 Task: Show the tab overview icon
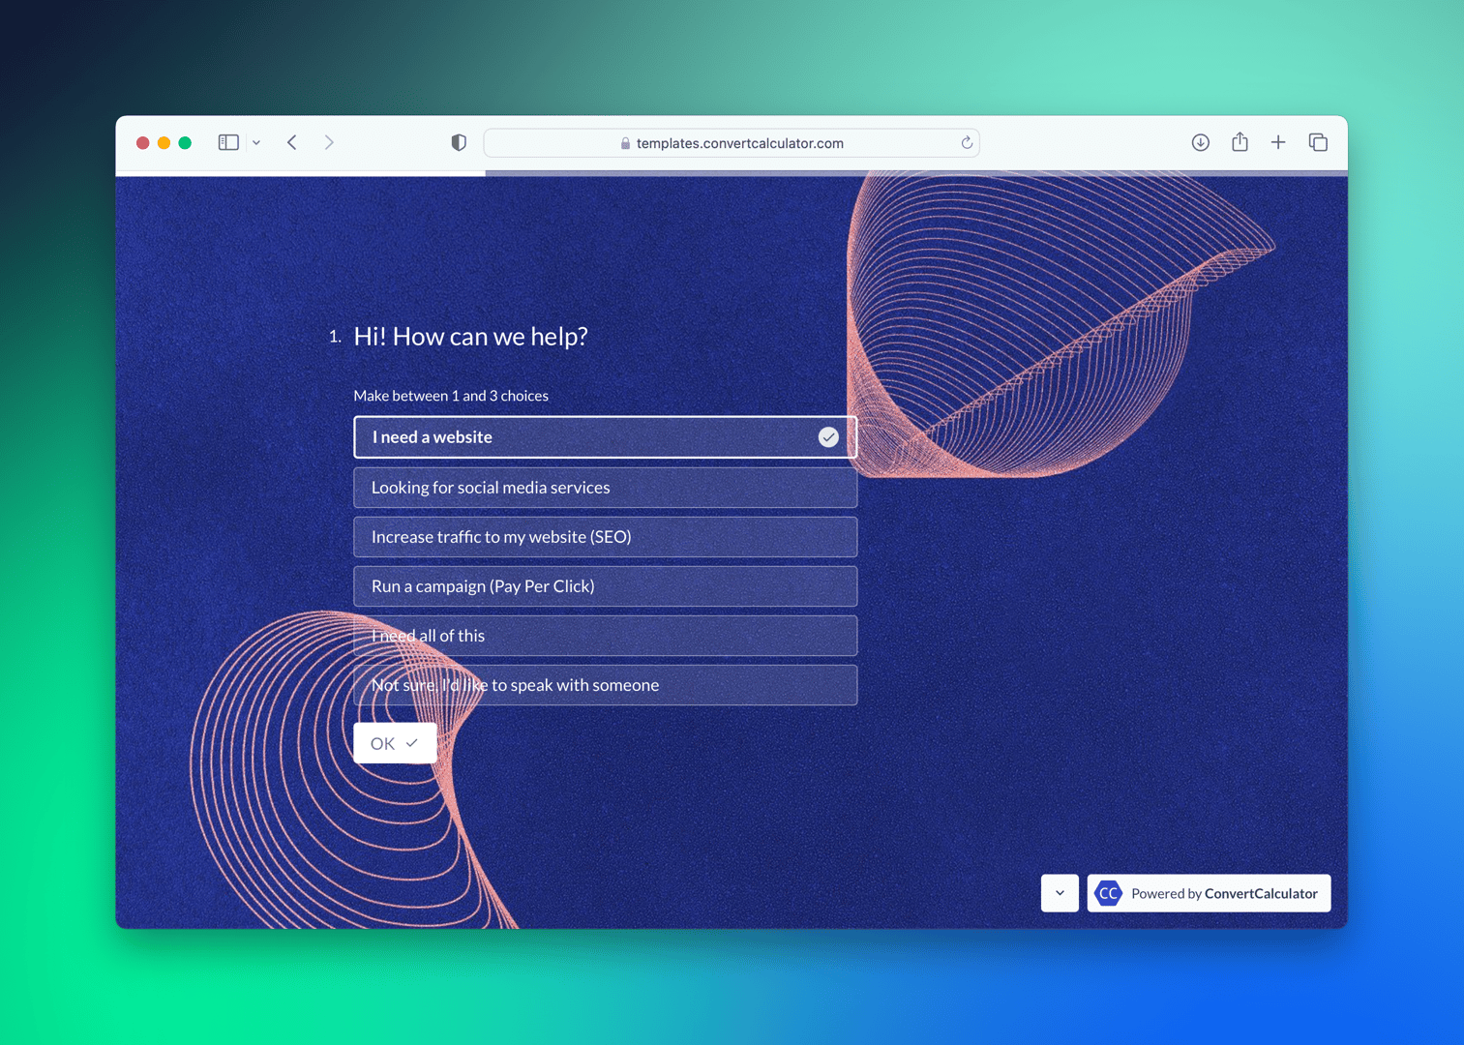click(1318, 142)
